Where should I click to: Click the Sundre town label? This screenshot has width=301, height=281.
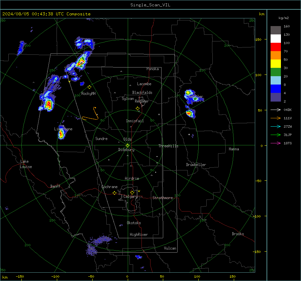tap(101, 139)
